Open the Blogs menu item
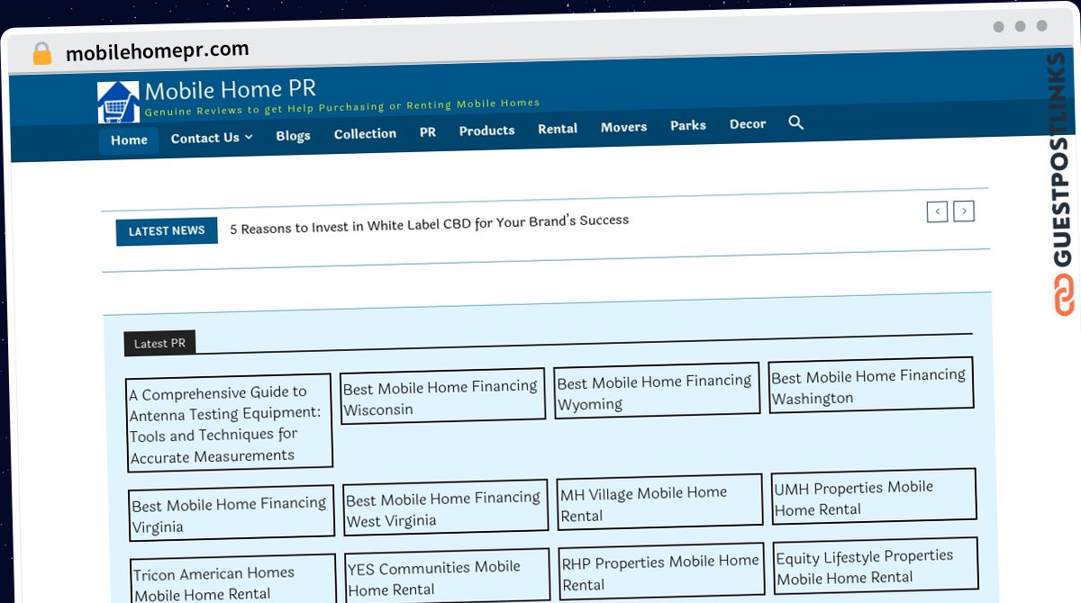Viewport: 1081px width, 603px height. tap(293, 136)
